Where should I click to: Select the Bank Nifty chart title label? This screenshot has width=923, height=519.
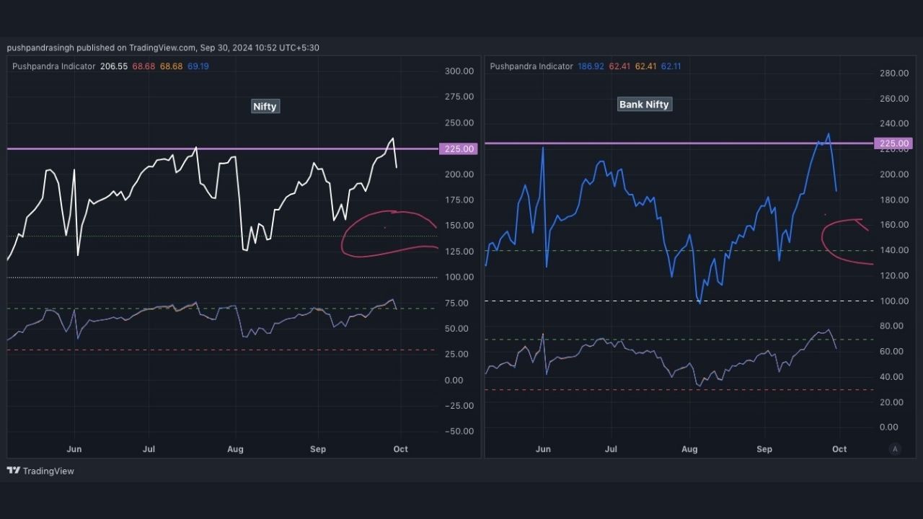pyautogui.click(x=644, y=105)
